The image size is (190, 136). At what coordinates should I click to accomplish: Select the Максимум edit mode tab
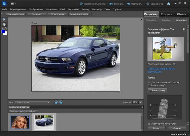pyautogui.click(x=151, y=20)
